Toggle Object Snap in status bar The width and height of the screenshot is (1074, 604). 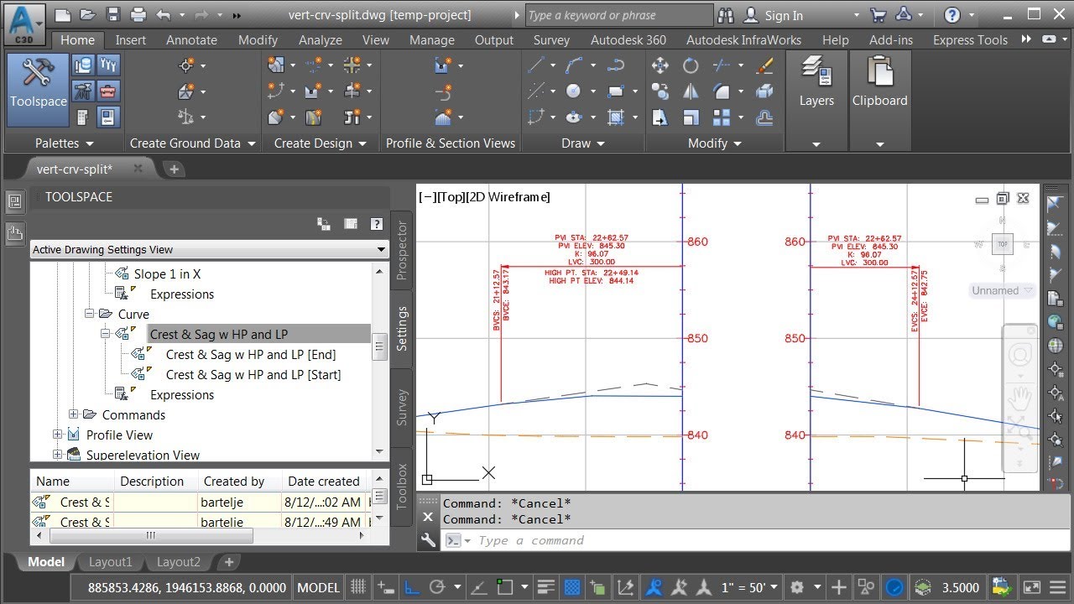pos(504,587)
